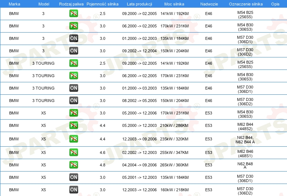The image size is (287, 196).
Task: Click the Oznaczenie silnika column header
Action: (x=246, y=4)
